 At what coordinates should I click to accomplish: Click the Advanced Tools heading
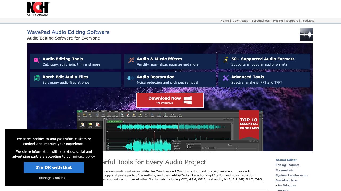click(247, 77)
